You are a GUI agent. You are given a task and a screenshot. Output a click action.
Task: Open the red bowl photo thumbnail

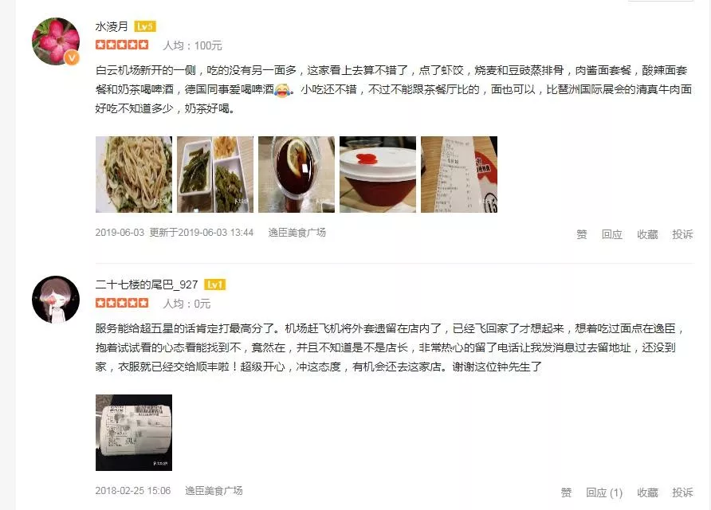click(378, 175)
